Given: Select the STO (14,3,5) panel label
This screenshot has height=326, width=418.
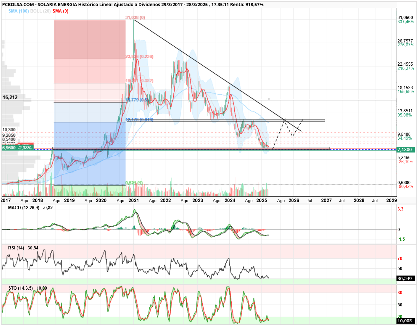Looking at the screenshot, I should [21, 288].
